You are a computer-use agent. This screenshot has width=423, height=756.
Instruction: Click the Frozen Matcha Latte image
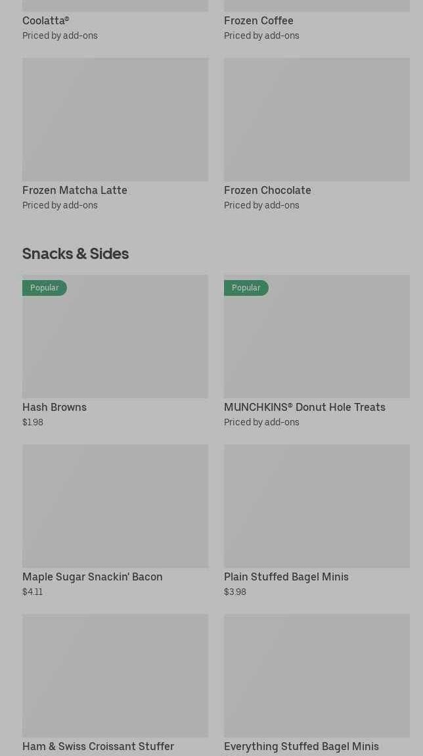[x=115, y=119]
